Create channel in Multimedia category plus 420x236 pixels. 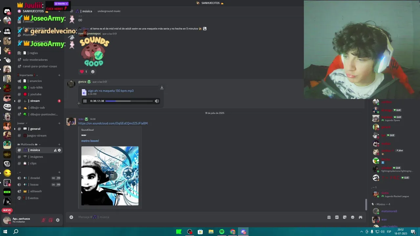59,145
